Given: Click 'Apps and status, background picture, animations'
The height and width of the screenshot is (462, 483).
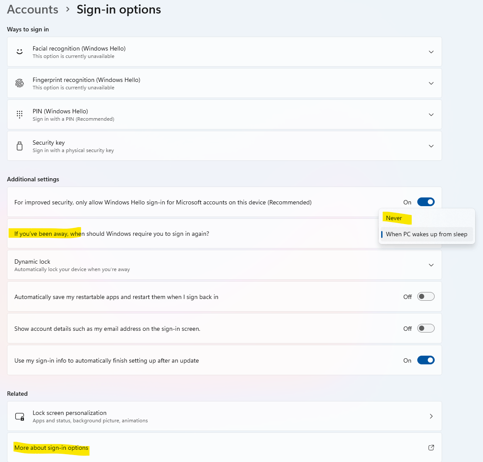Looking at the screenshot, I should point(90,421).
